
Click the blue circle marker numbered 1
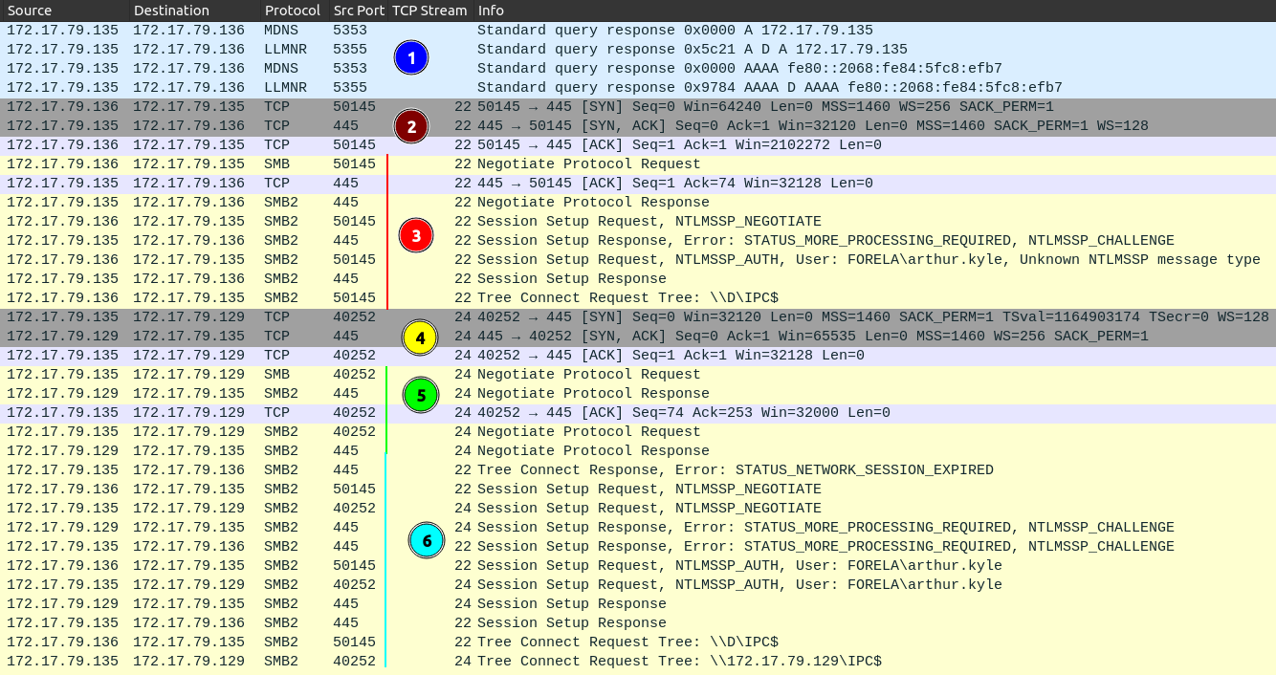coord(411,58)
